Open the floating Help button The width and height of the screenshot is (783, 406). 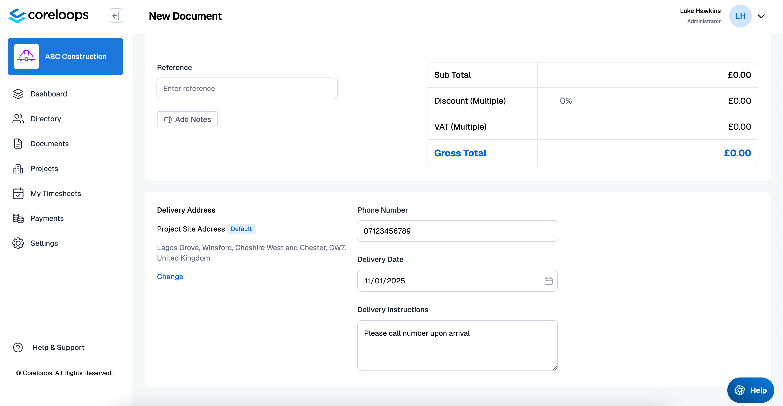click(x=750, y=390)
